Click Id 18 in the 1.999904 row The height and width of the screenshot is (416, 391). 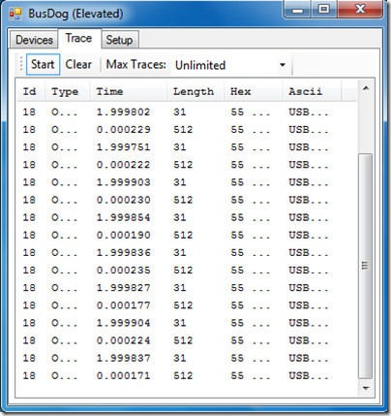[x=29, y=323]
